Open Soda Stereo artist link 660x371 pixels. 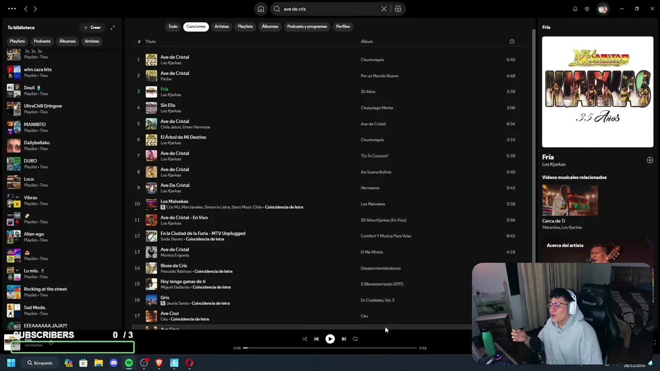[x=172, y=239]
